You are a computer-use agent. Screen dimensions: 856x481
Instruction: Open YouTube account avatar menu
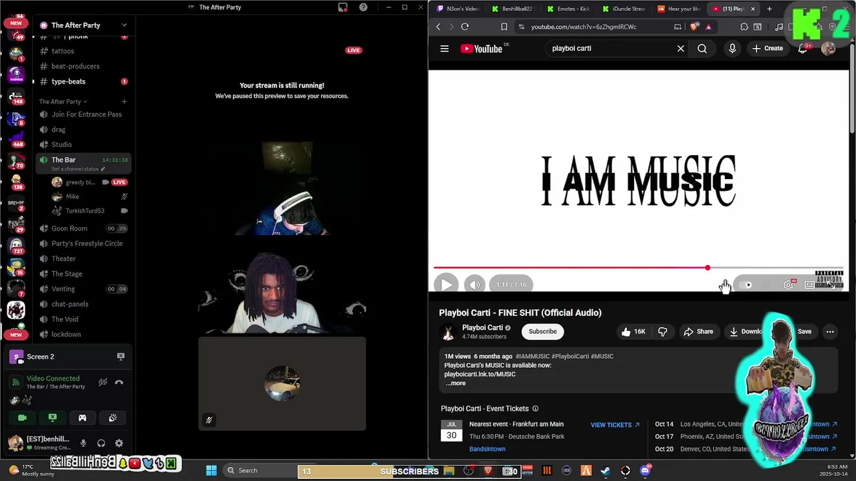828,48
